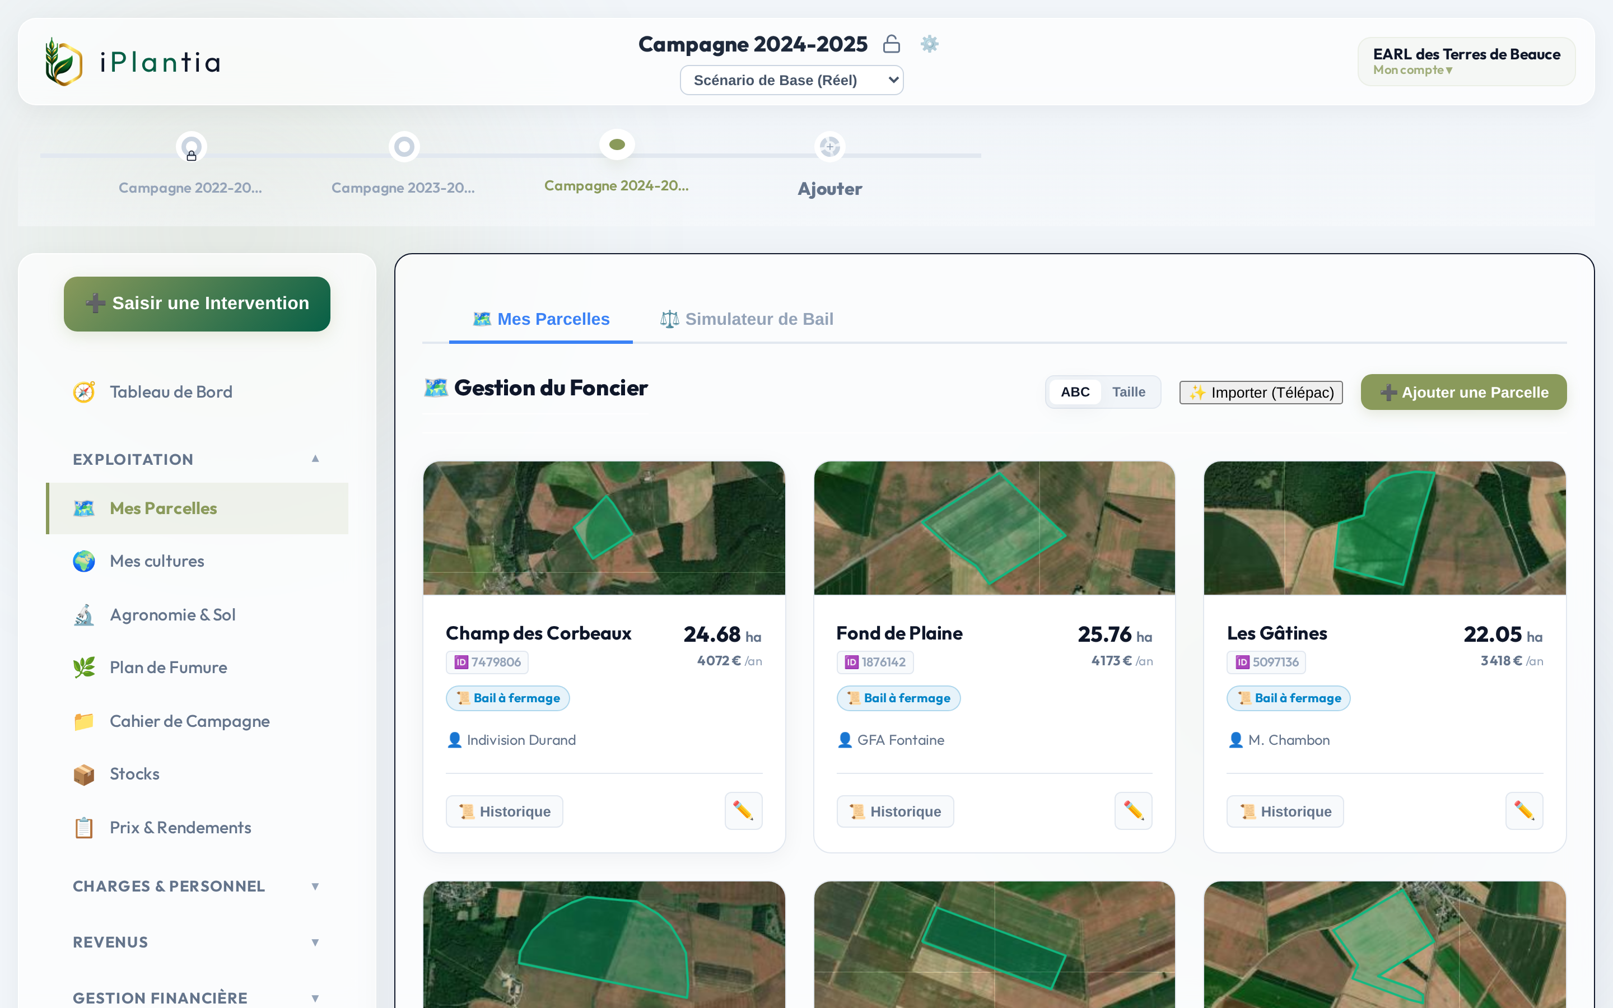Image resolution: width=1613 pixels, height=1008 pixels.
Task: Edit Les Gâtines with pencil icon
Action: pyautogui.click(x=1525, y=811)
